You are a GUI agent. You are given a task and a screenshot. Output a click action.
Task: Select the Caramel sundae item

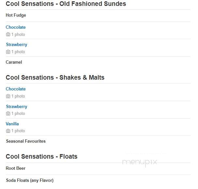tap(14, 62)
